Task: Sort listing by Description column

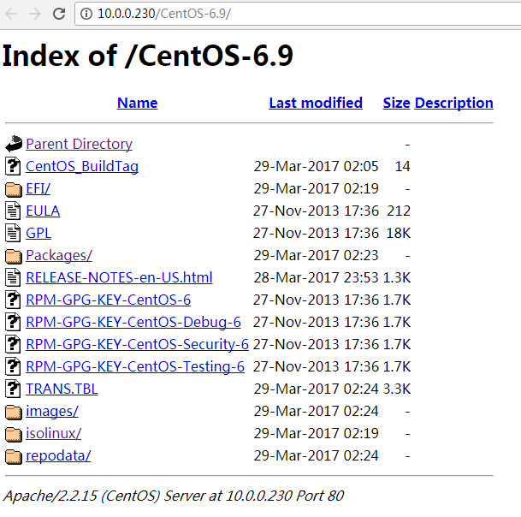Action: point(454,103)
